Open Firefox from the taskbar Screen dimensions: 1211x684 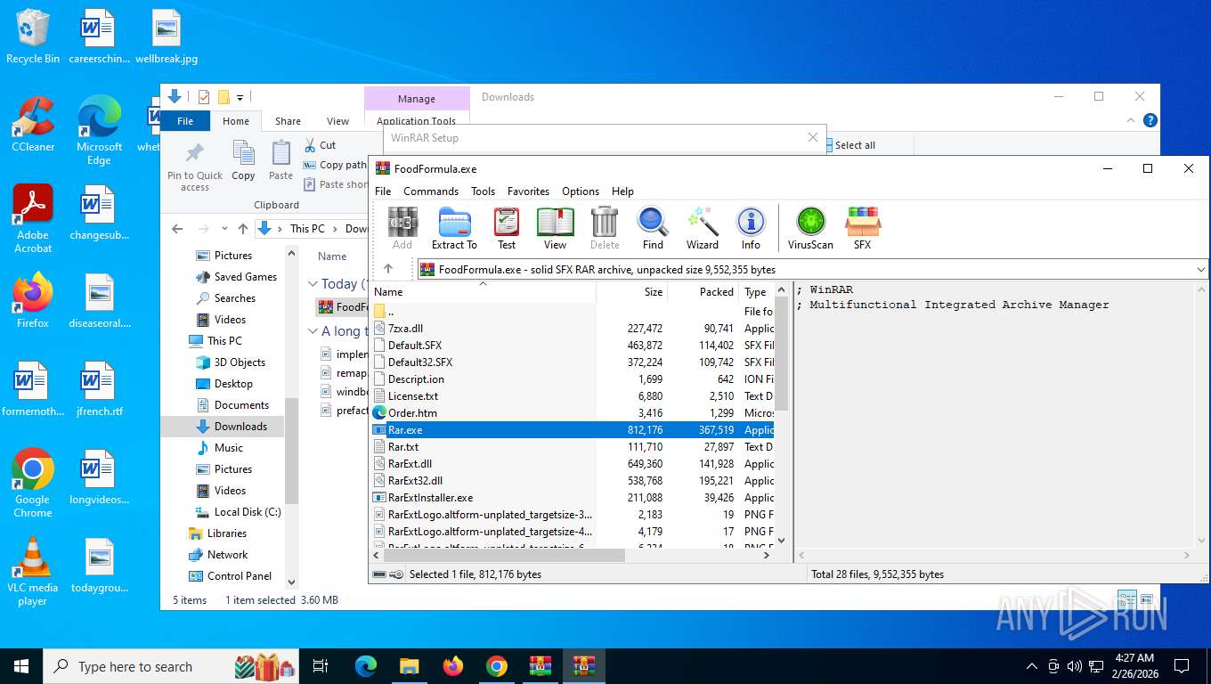[x=453, y=666]
